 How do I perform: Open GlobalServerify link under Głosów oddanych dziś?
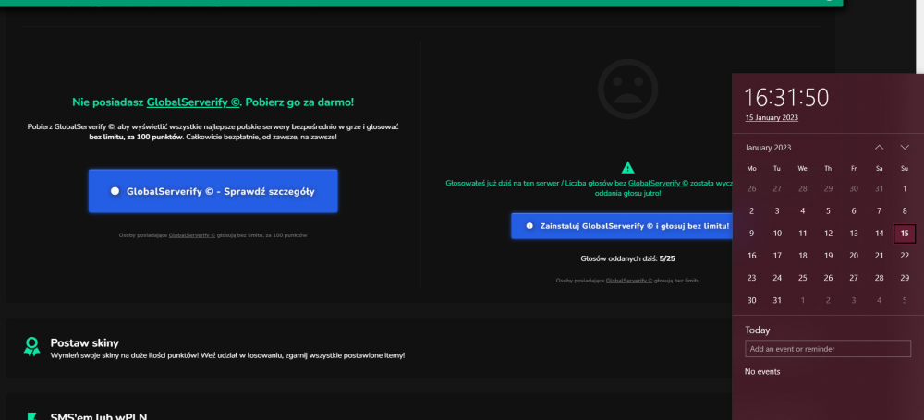pos(628,281)
